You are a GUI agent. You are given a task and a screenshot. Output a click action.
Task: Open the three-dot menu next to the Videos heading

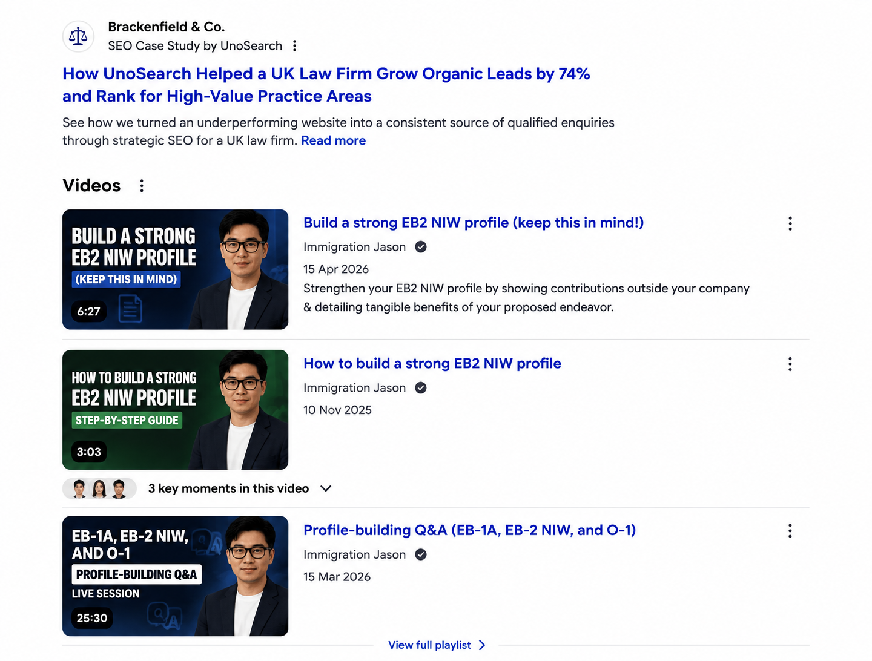(142, 186)
